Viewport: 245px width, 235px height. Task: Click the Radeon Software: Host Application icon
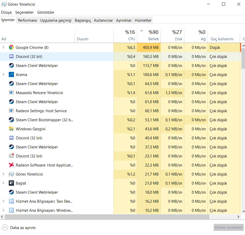point(11,165)
